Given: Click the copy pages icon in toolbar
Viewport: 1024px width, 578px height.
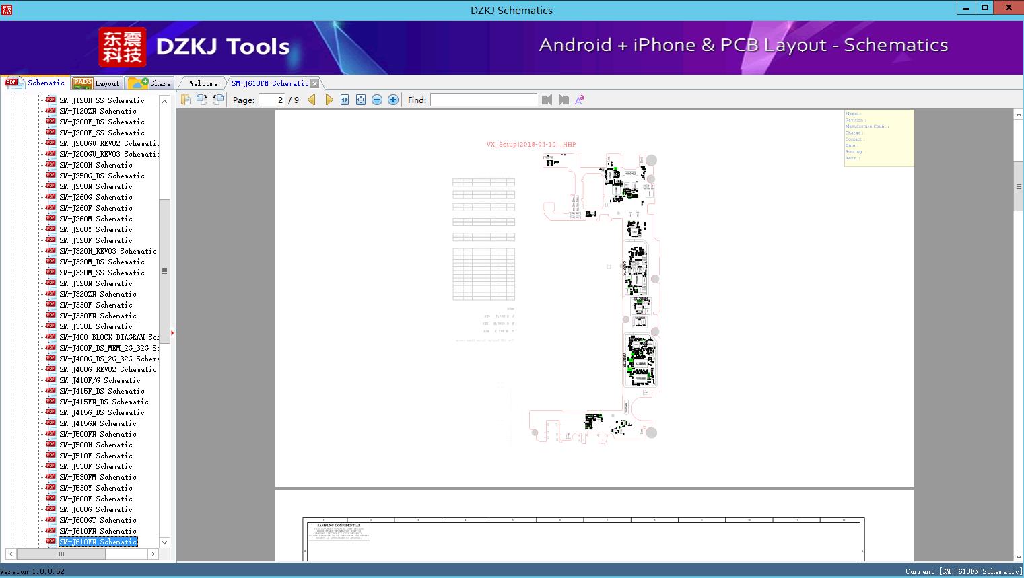Looking at the screenshot, I should [x=186, y=100].
